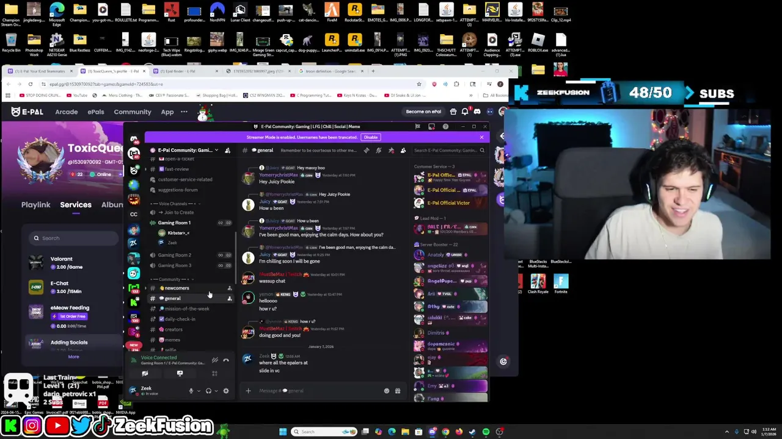
Task: Reload the page in the browser
Action: click(31, 84)
